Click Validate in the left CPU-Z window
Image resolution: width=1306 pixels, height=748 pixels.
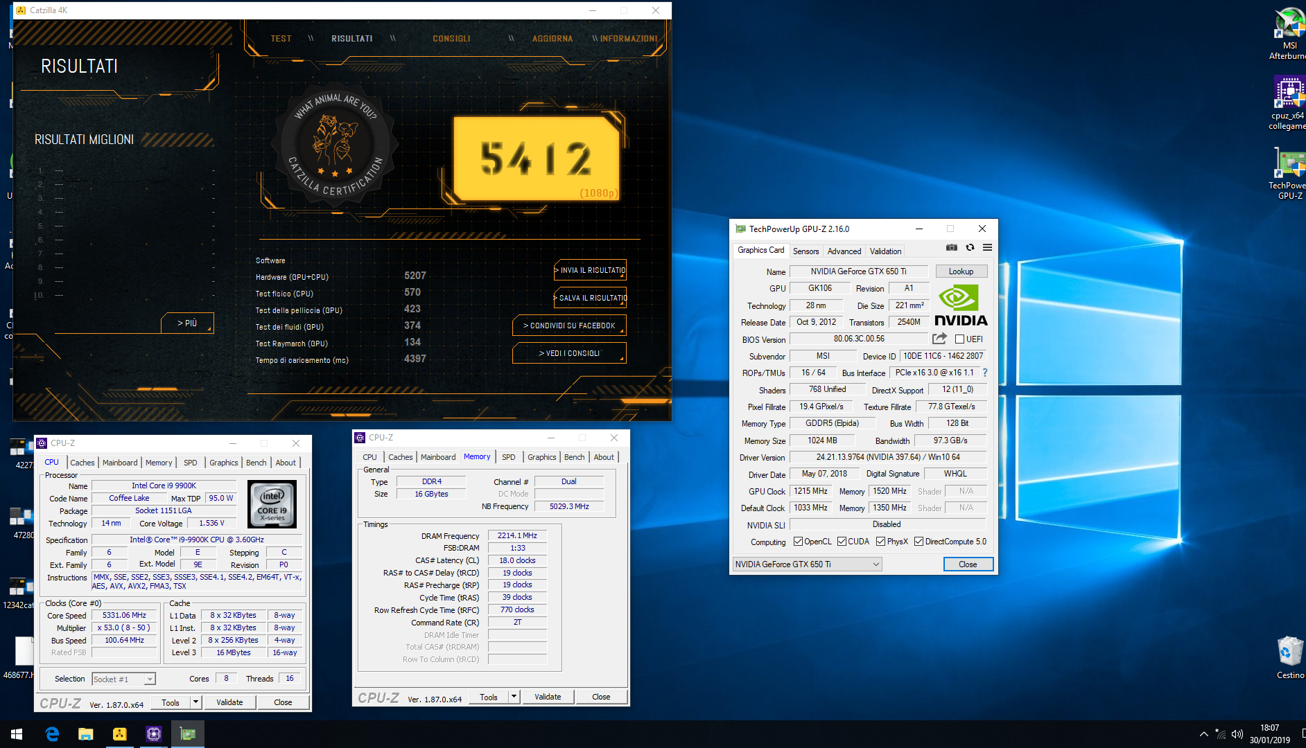coord(229,702)
